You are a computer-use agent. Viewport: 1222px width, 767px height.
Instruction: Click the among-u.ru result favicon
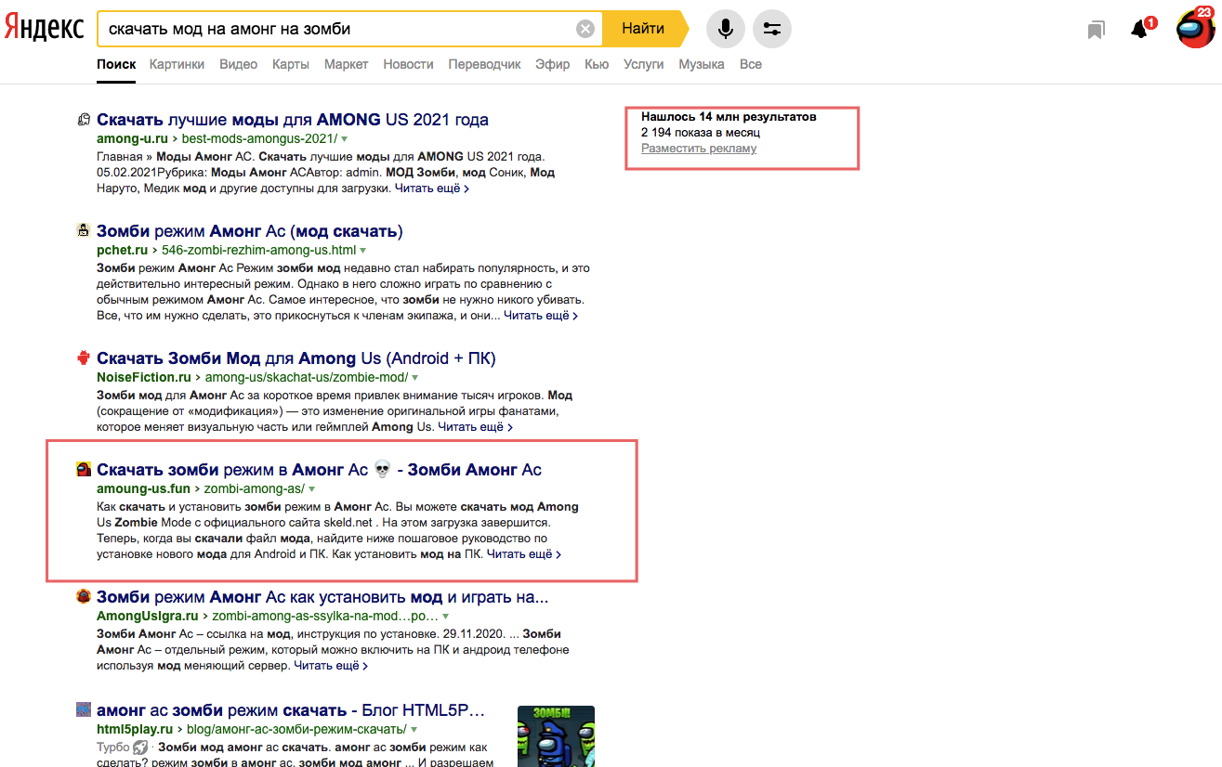point(84,119)
